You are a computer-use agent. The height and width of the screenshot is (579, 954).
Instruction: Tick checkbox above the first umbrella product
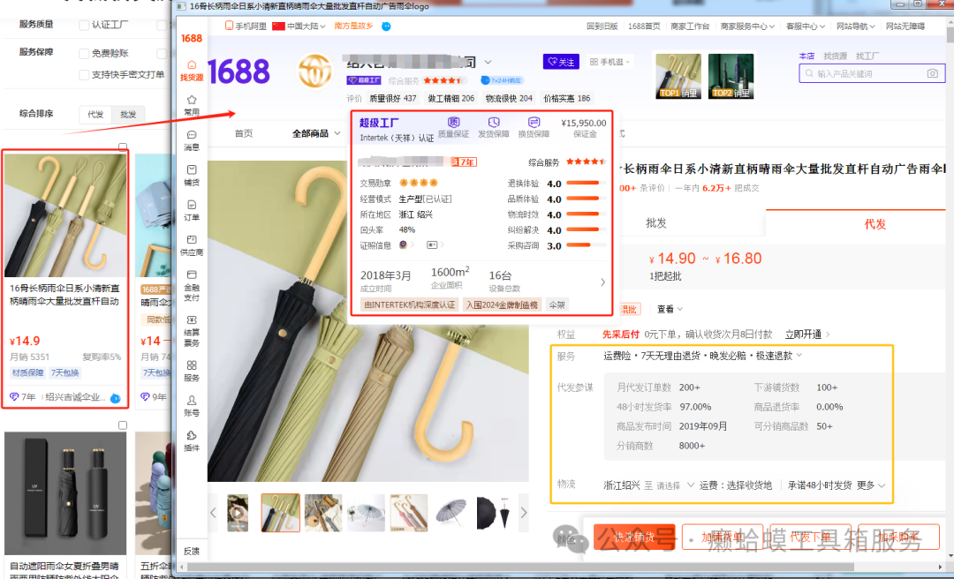122,147
